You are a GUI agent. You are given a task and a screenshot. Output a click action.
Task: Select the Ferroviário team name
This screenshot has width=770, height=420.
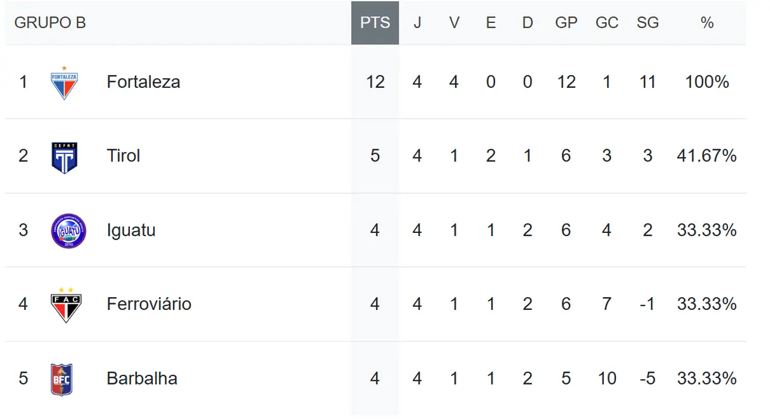tap(149, 304)
